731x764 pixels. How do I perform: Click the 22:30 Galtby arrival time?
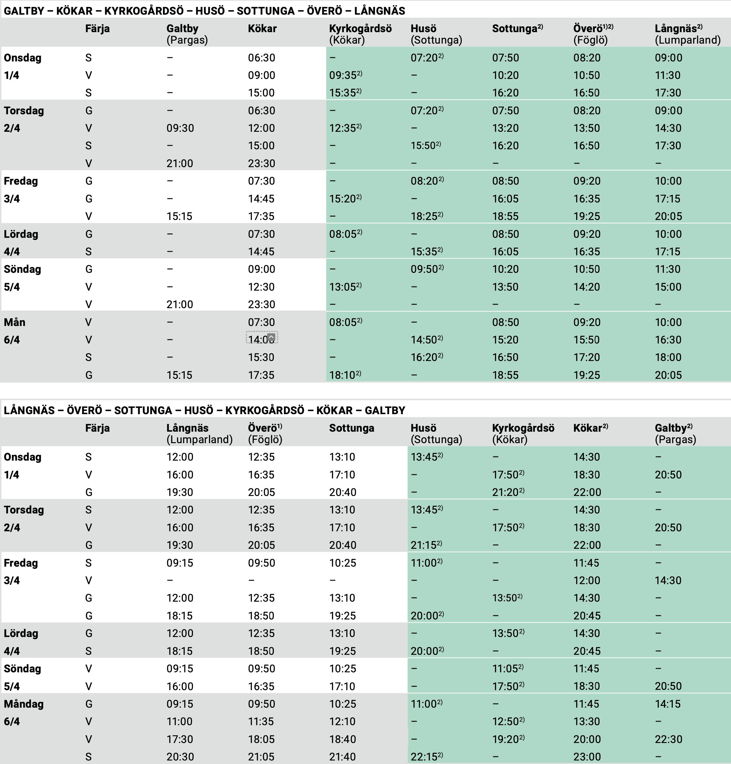point(668,739)
